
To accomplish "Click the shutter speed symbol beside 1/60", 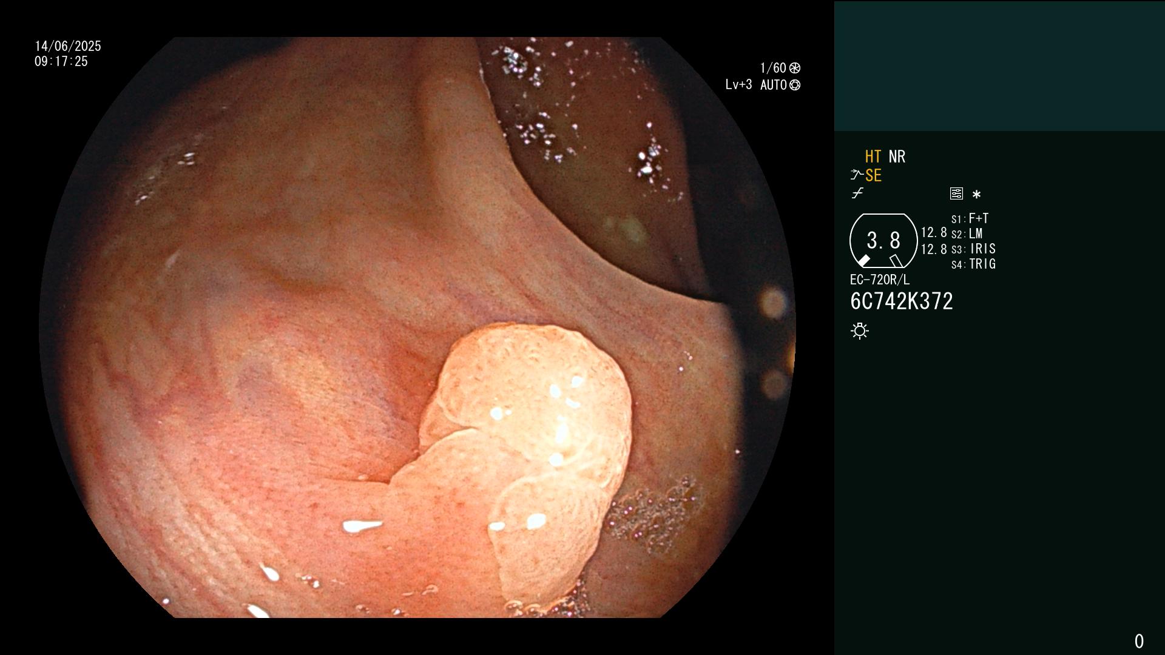I will (795, 68).
